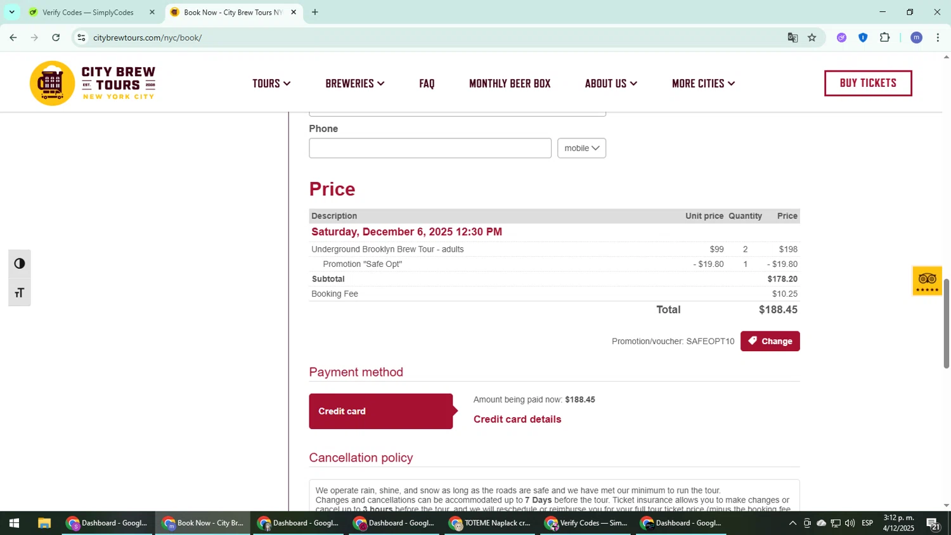951x535 pixels.
Task: Bookmark this page with the star icon
Action: [812, 37]
